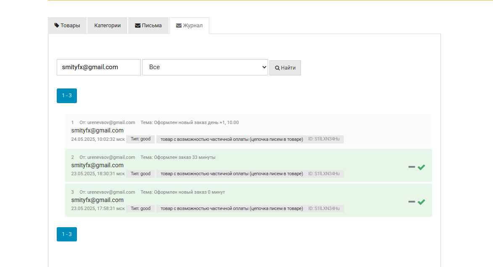Image resolution: width=493 pixels, height=267 pixels.
Task: Click timestamp 23.05.2025, 17:58:31 мск
Action: click(x=98, y=209)
